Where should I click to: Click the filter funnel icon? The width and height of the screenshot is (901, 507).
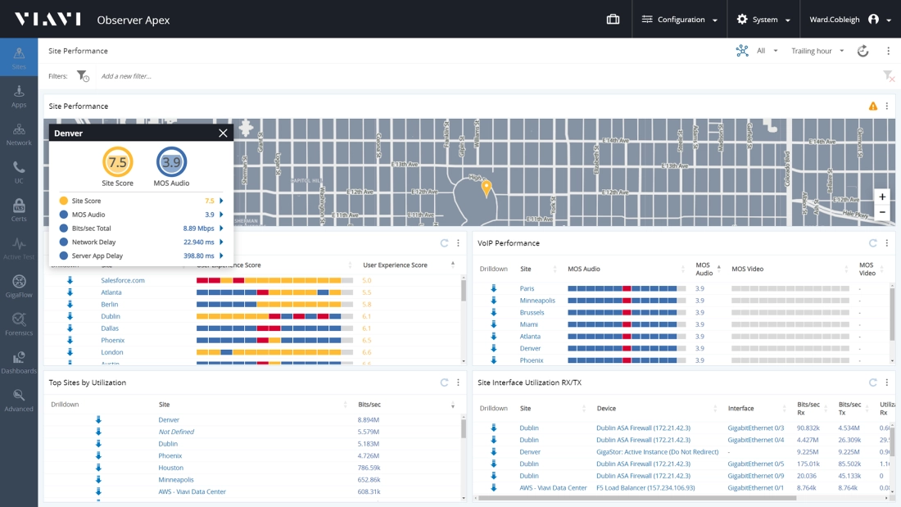point(83,76)
